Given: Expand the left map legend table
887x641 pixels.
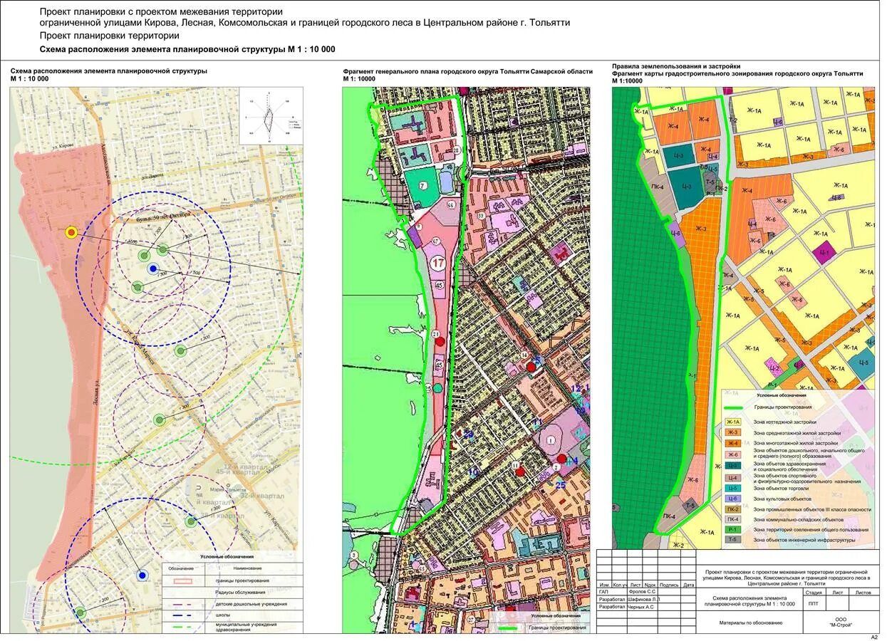Looking at the screenshot, I should click(227, 557).
